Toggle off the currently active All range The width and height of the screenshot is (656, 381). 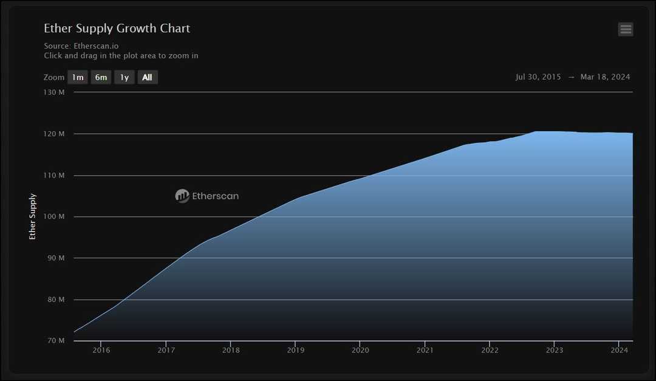point(147,77)
